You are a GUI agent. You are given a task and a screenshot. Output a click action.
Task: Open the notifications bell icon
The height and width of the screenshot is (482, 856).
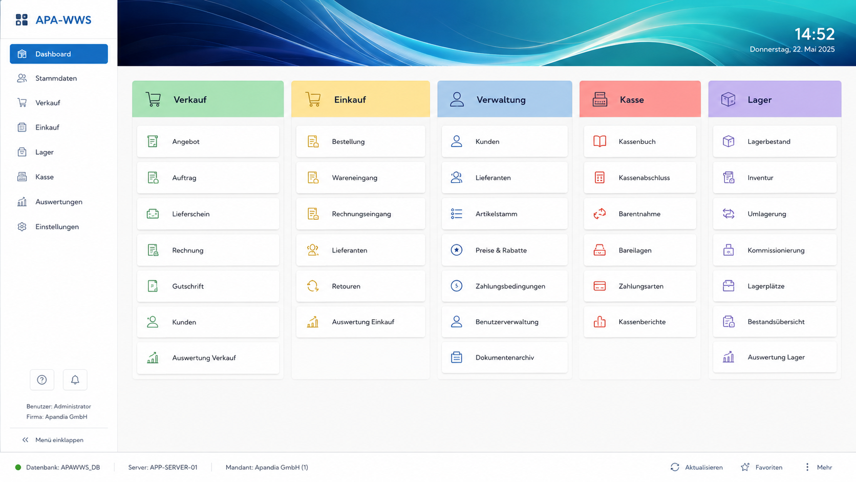point(75,380)
